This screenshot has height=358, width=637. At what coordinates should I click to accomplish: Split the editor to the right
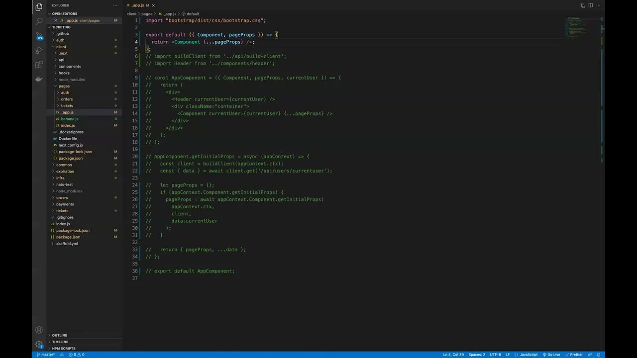pos(591,5)
